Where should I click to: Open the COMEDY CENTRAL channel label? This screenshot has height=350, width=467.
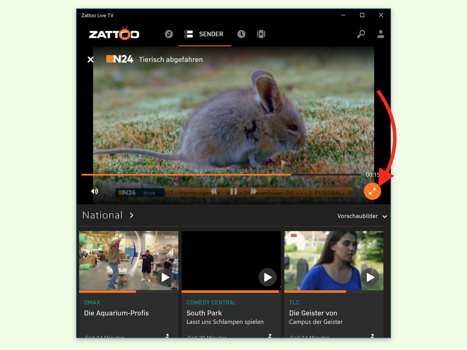pos(212,302)
